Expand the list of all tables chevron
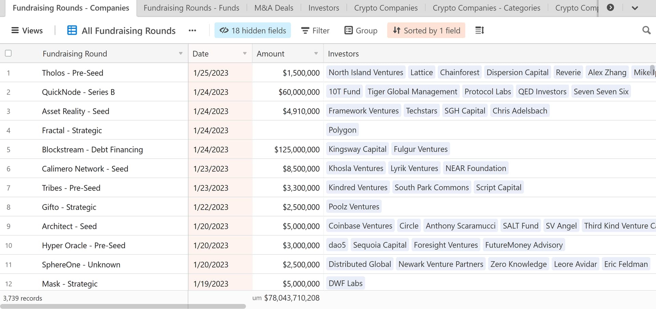This screenshot has height=309, width=656. pyautogui.click(x=635, y=8)
